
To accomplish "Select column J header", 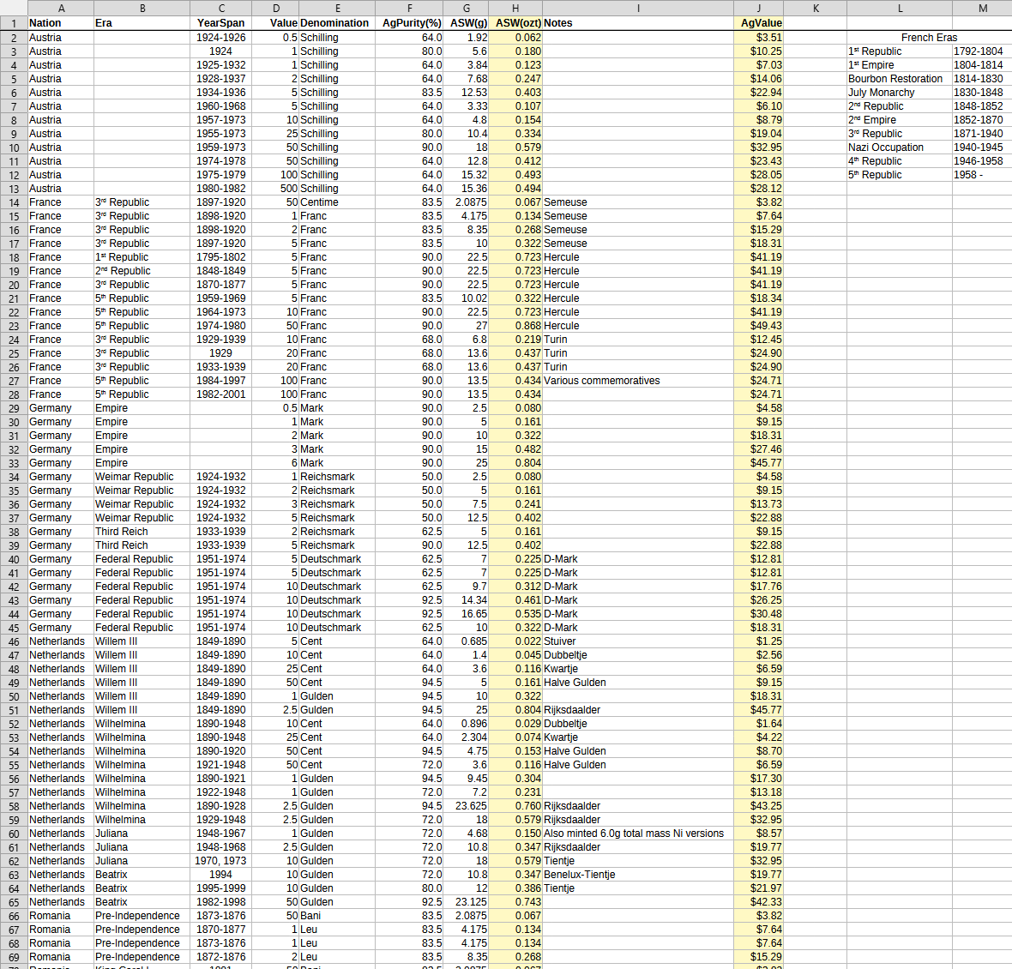I will click(x=758, y=8).
